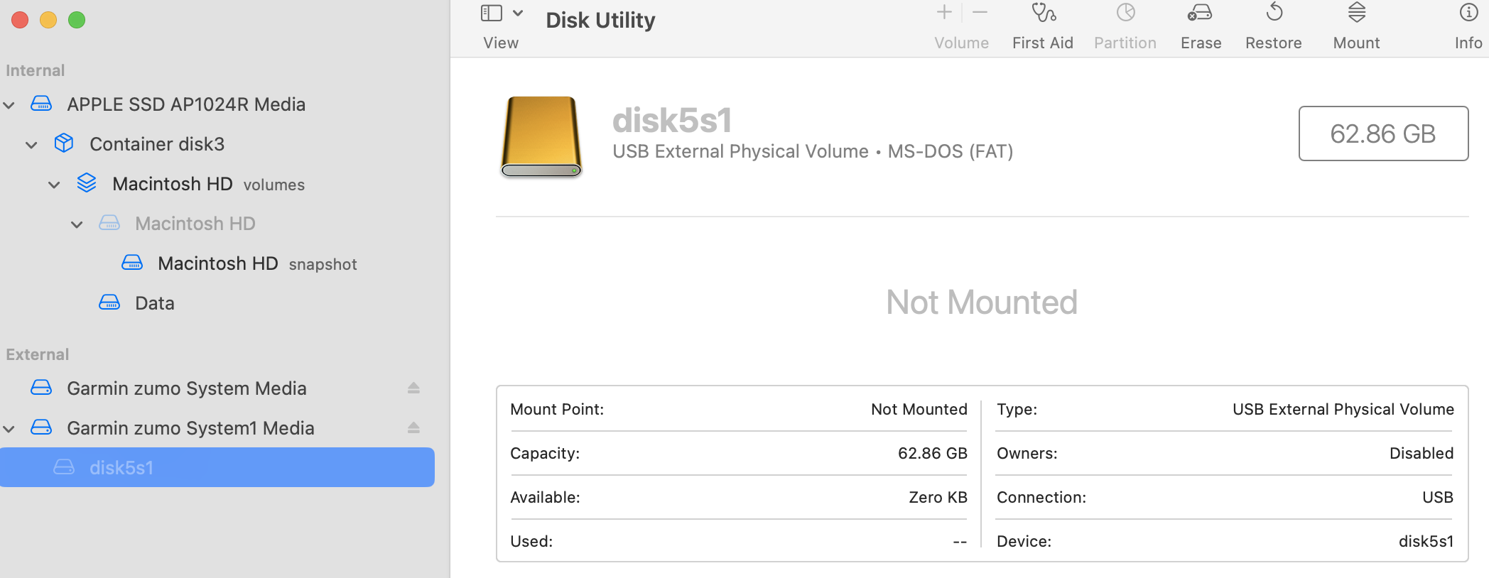
Task: Collapse the Macintosh HD volumes group
Action: click(54, 185)
